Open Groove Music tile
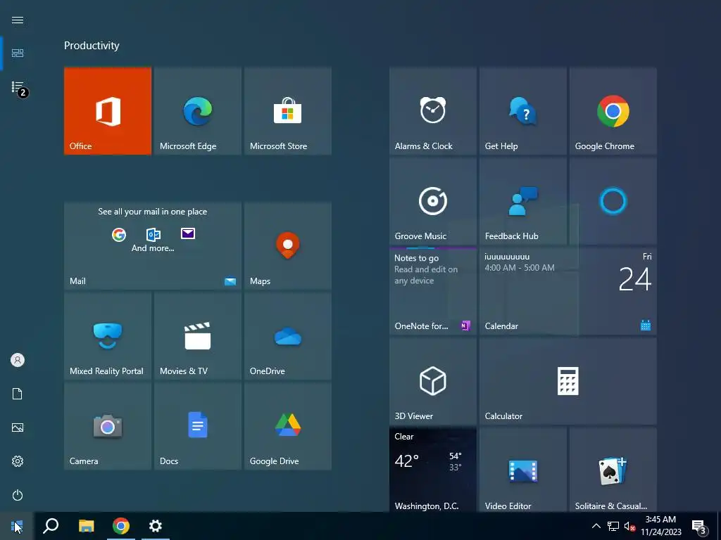The width and height of the screenshot is (721, 540). 433,200
